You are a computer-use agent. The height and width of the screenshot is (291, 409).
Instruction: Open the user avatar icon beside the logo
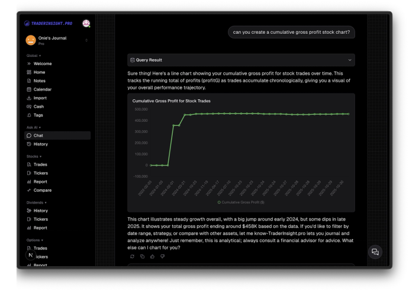click(x=86, y=24)
